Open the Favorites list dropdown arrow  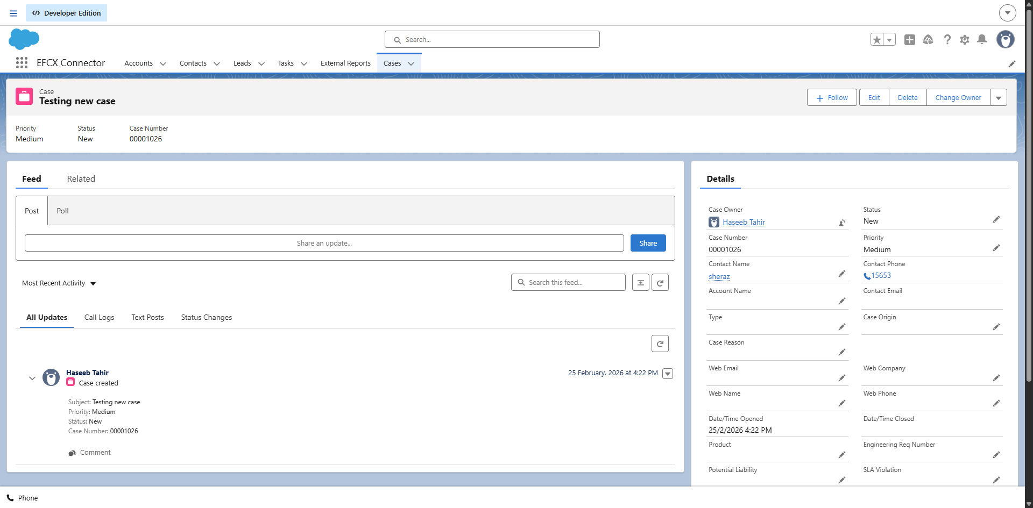pos(889,39)
